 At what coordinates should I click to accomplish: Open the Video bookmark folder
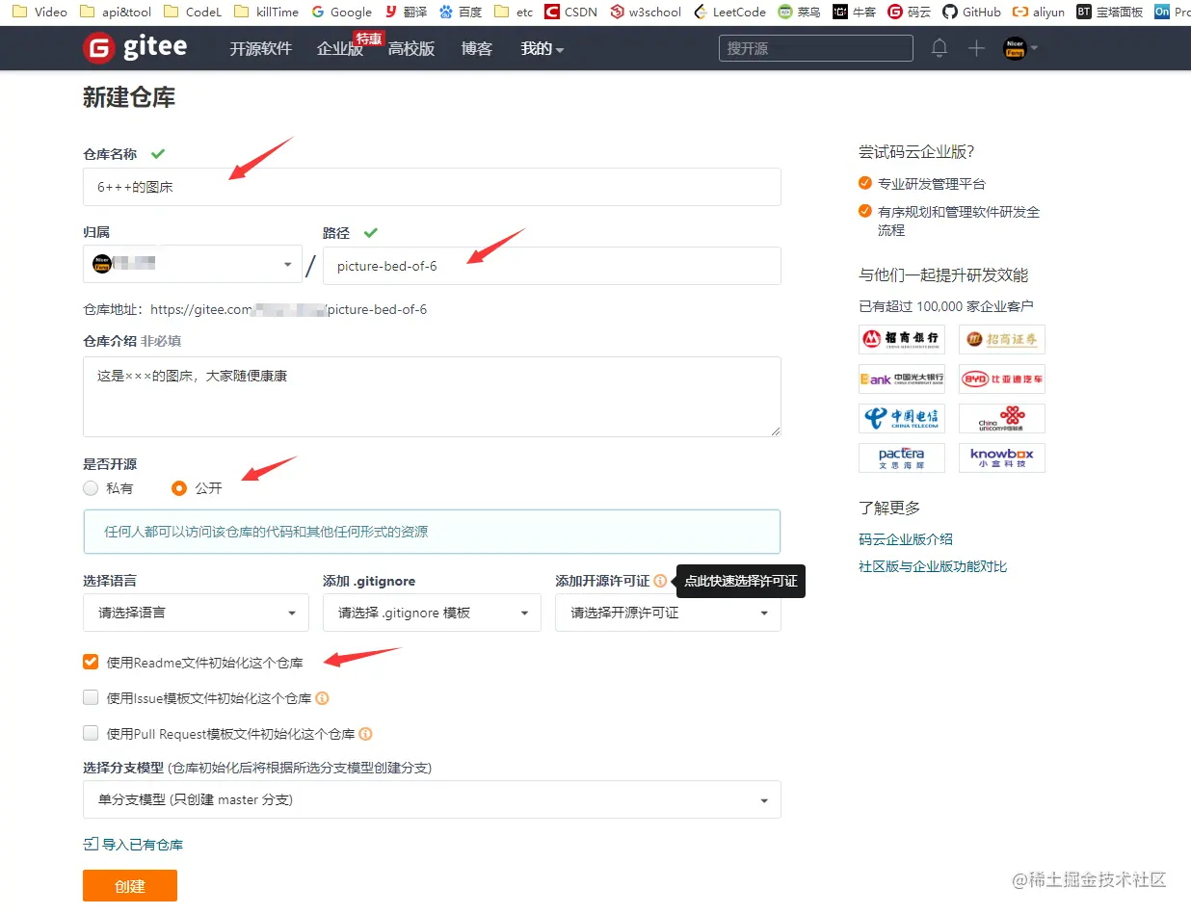click(40, 13)
